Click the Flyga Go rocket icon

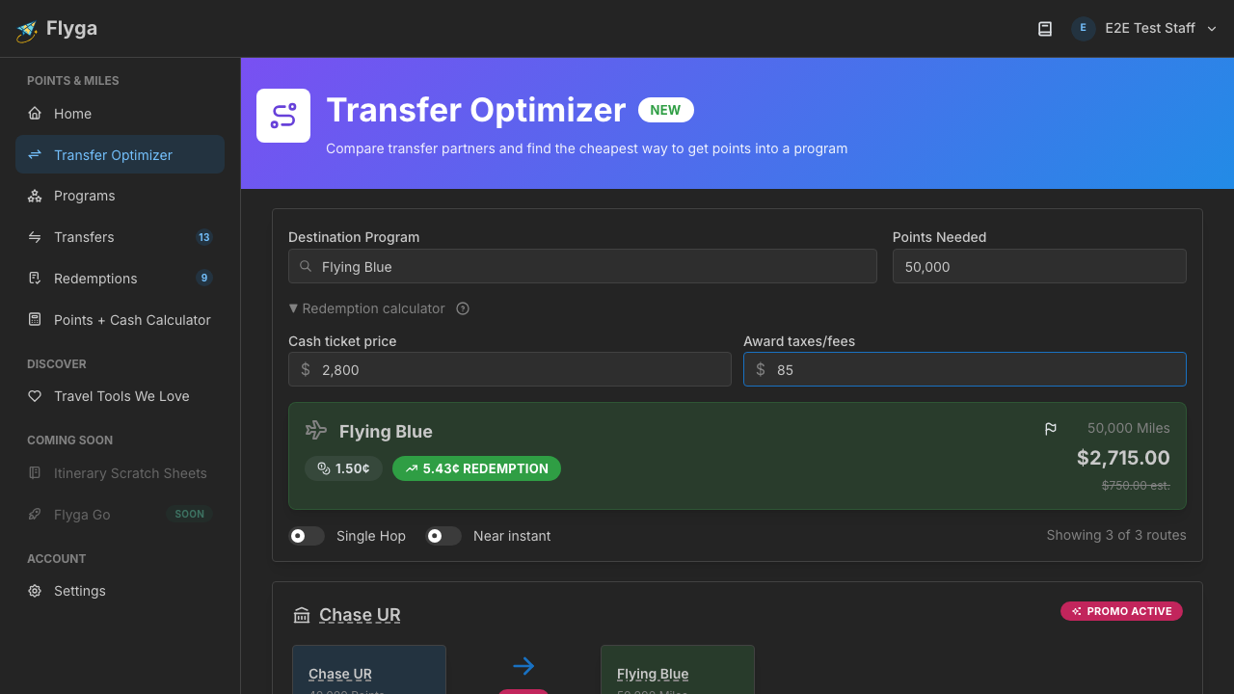tap(35, 515)
